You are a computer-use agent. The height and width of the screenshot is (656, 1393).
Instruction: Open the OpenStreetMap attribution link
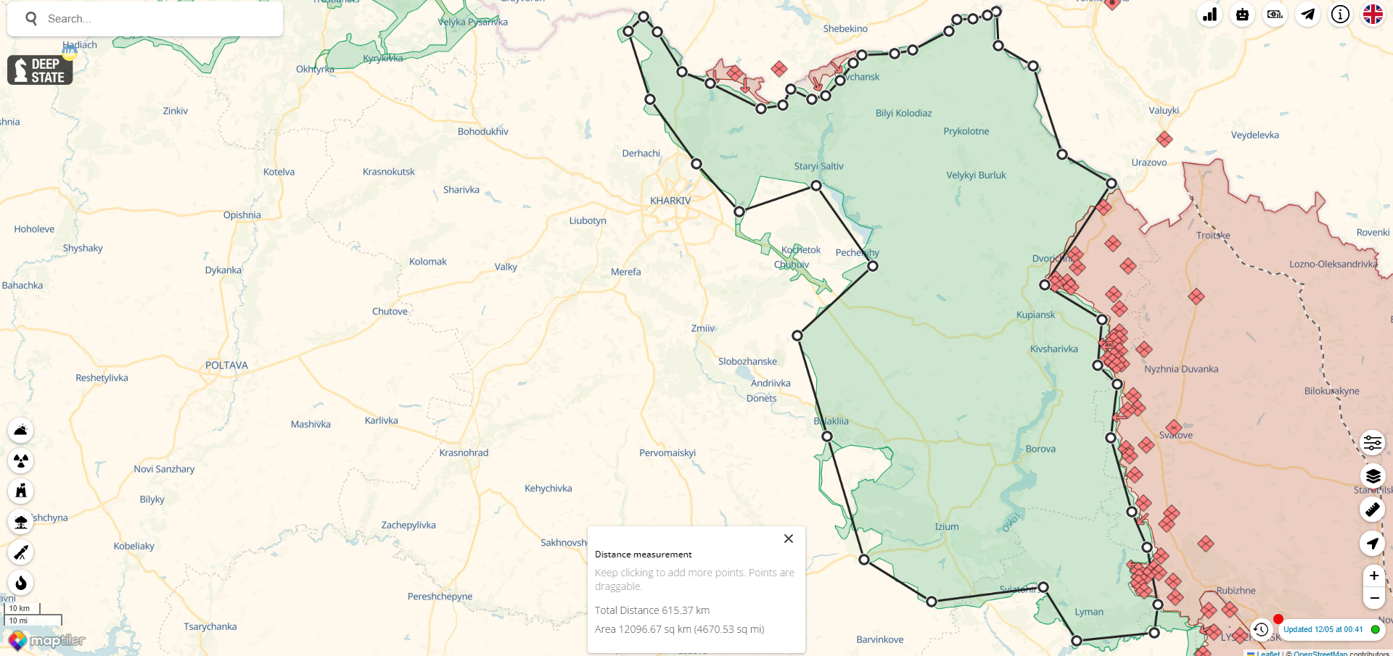[x=1320, y=654]
